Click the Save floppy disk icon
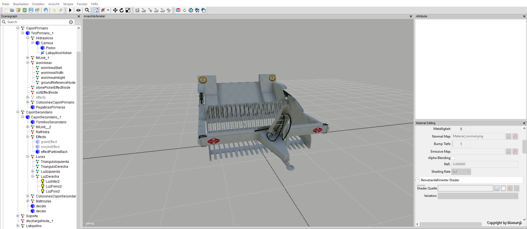Viewport: 527px width, 229px height. (x=31, y=10)
